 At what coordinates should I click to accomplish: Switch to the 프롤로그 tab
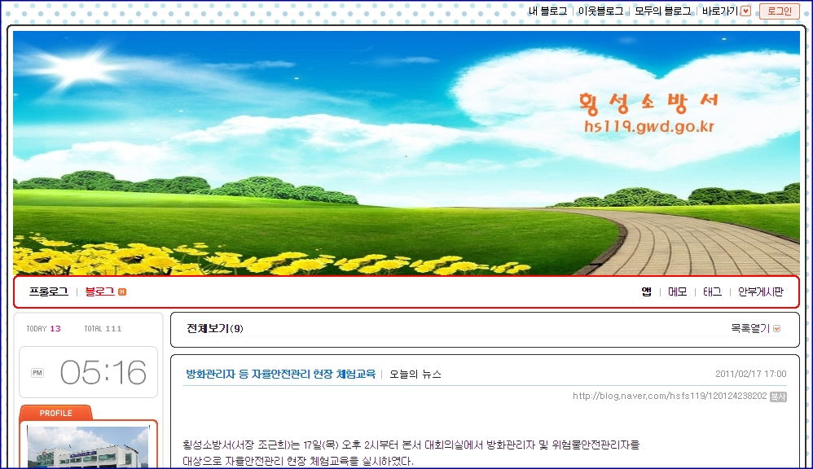pos(50,291)
